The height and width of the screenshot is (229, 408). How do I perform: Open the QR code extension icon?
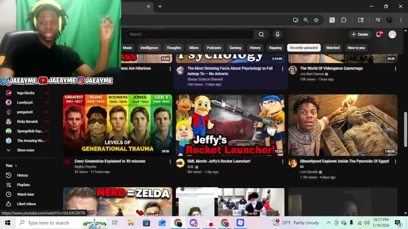coord(332,20)
